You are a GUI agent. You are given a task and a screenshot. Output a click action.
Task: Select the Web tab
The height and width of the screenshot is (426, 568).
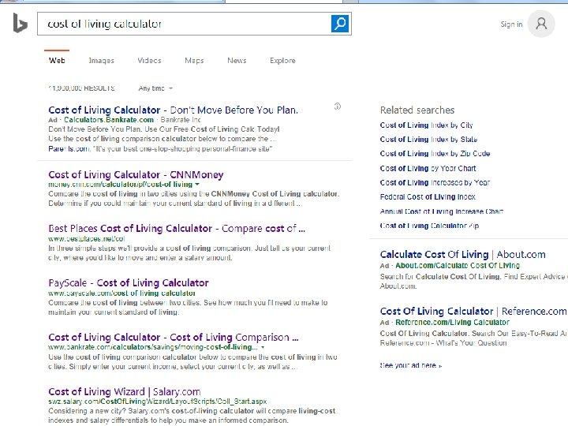pyautogui.click(x=57, y=61)
